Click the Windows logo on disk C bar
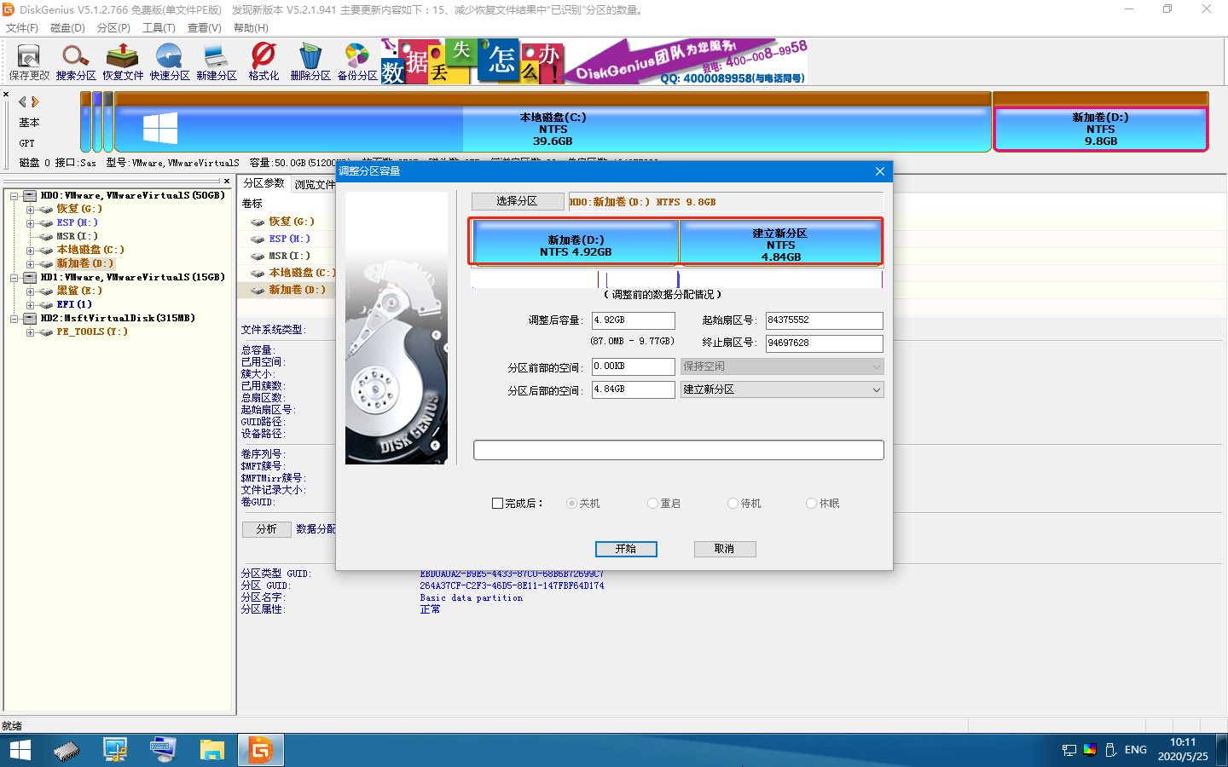 click(160, 128)
